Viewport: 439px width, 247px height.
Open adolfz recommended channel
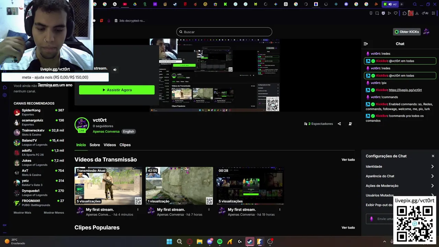39,152
